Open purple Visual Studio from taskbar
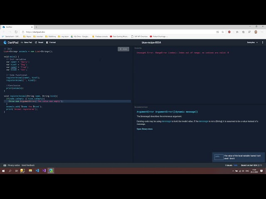 coord(44,170)
